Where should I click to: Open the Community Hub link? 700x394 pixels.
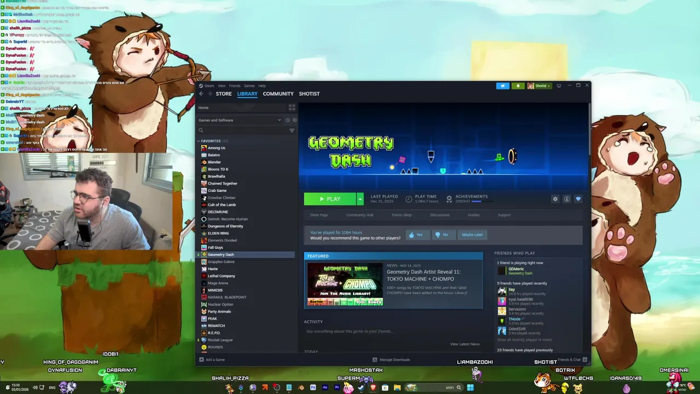click(360, 215)
